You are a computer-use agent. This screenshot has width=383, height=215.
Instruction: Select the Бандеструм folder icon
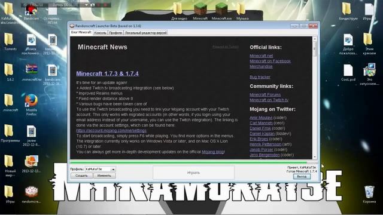click(x=348, y=11)
